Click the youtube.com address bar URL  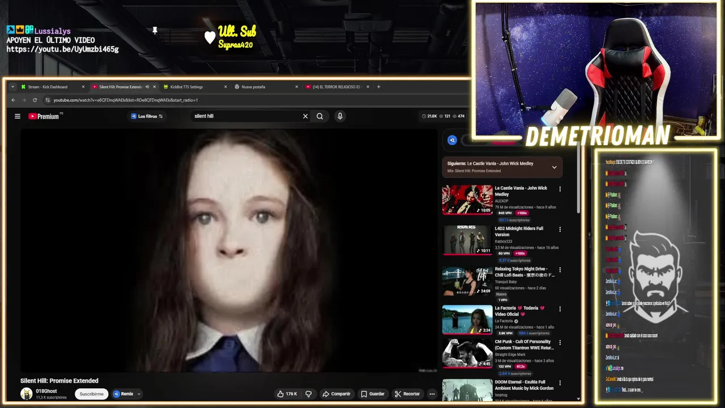[x=126, y=100]
